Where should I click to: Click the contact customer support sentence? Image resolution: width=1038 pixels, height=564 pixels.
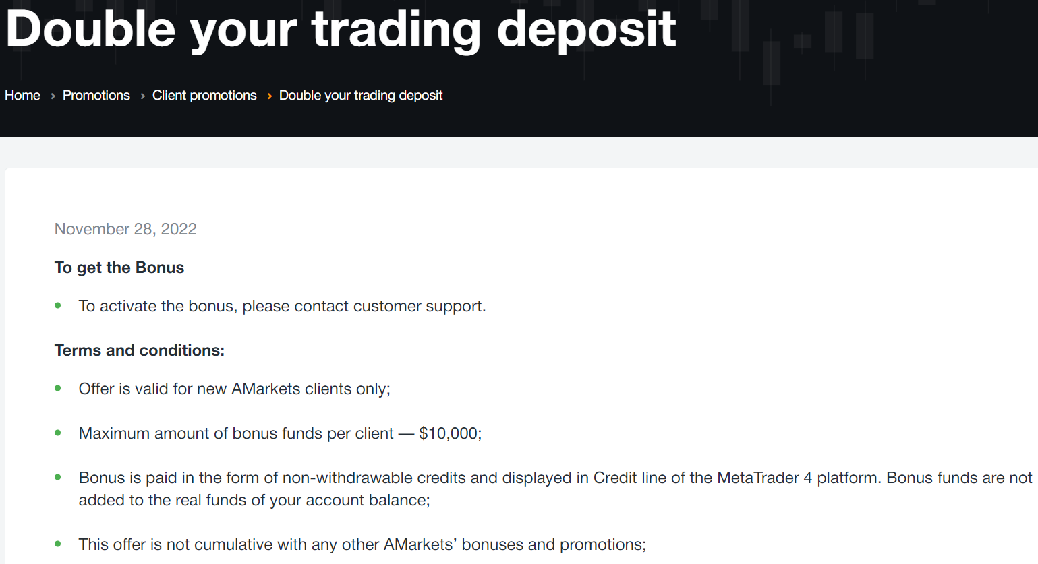tap(282, 306)
